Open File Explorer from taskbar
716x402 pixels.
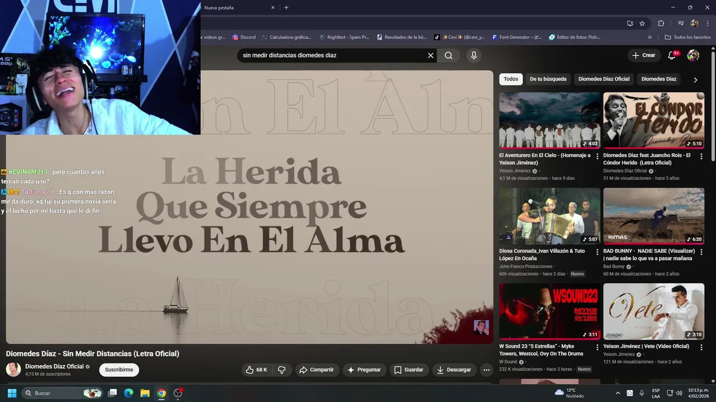point(145,393)
